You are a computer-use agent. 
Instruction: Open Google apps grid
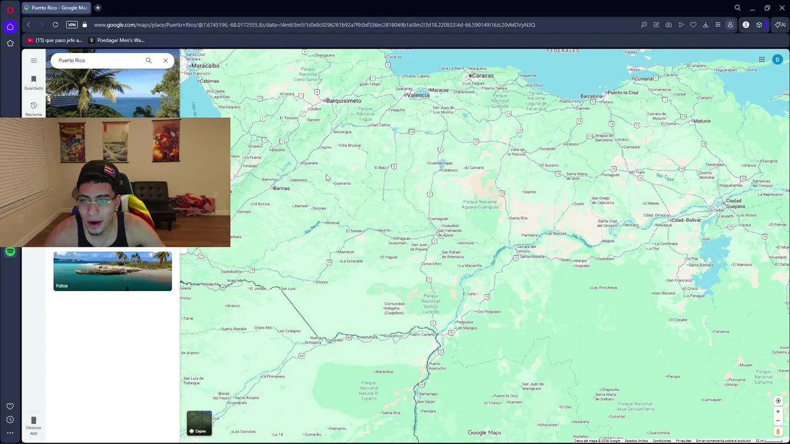pyautogui.click(x=762, y=60)
